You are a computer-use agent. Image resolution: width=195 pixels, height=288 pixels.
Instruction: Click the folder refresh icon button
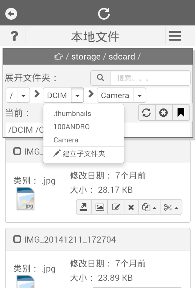(147, 113)
